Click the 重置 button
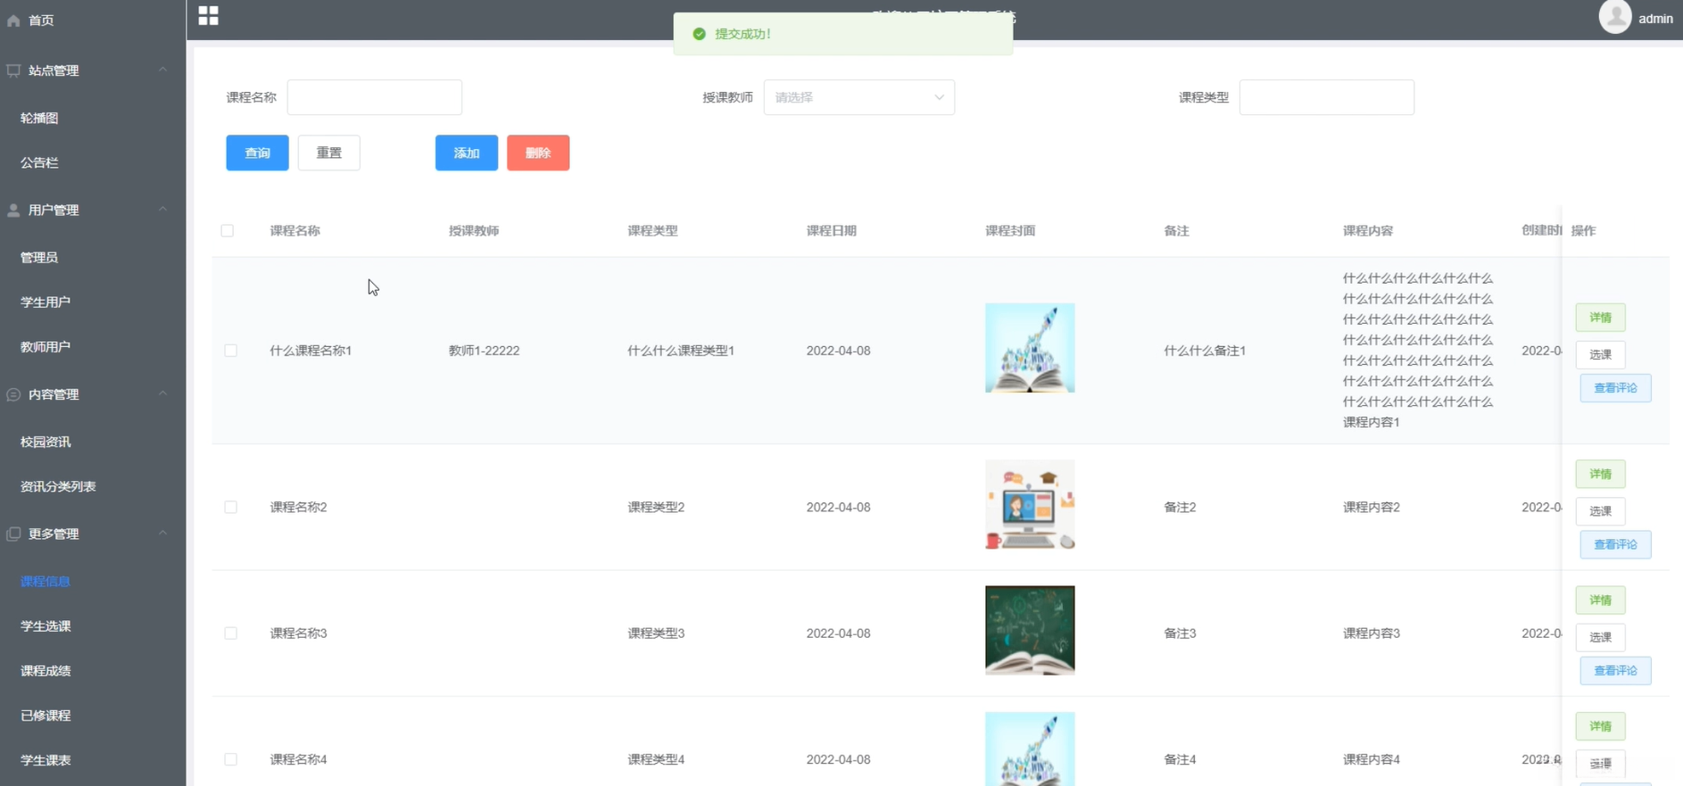 (328, 153)
